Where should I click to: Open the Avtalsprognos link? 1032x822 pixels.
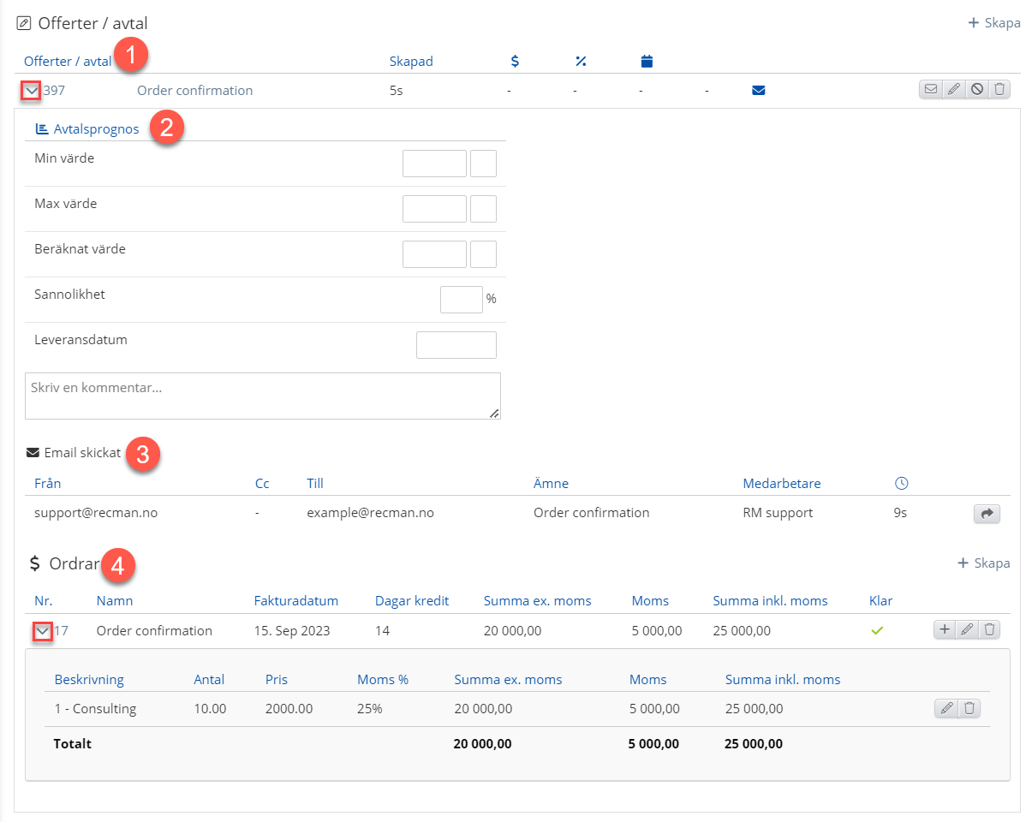point(94,129)
